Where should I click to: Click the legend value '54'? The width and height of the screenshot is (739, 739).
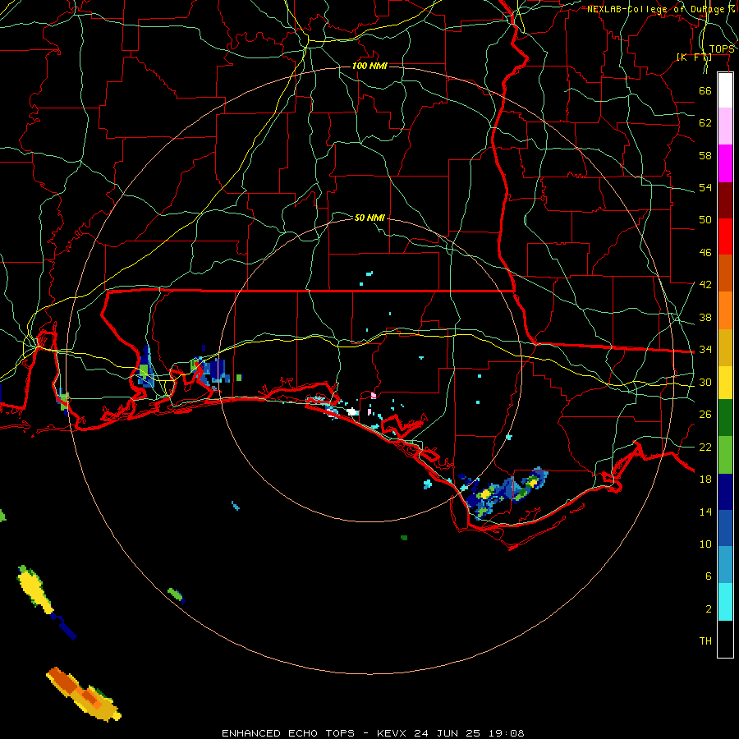pyautogui.click(x=705, y=187)
